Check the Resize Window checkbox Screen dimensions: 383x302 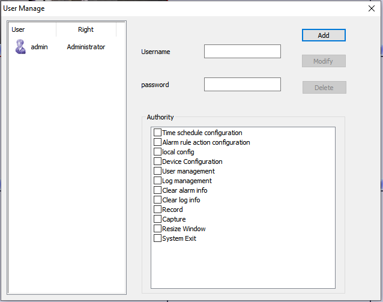158,229
